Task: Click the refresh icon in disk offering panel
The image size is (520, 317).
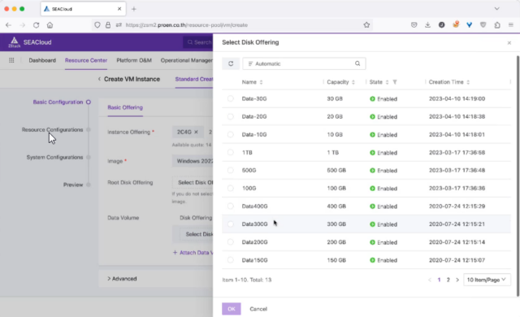Action: [231, 63]
